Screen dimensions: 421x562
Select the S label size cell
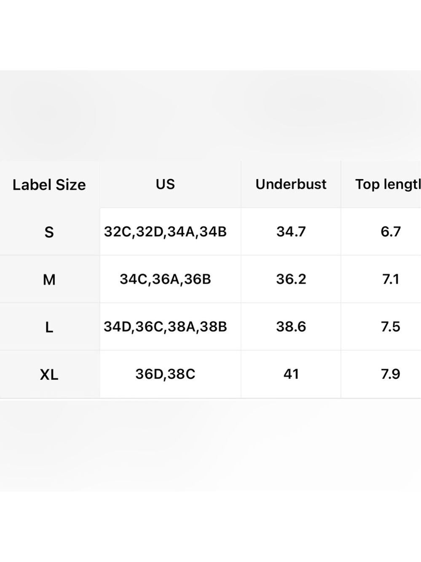49,232
